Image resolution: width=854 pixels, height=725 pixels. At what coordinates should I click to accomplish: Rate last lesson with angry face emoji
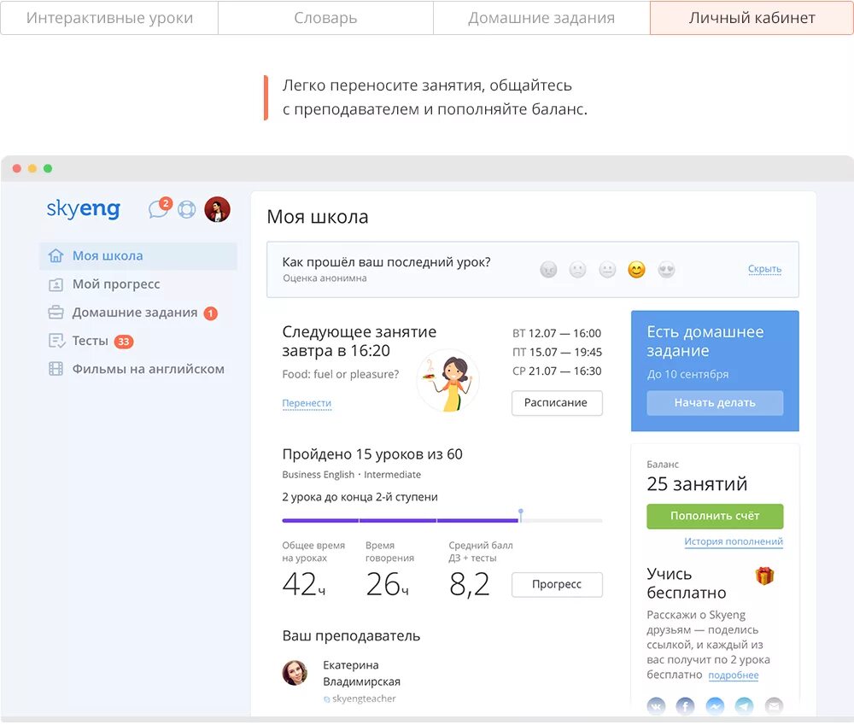[x=548, y=270]
